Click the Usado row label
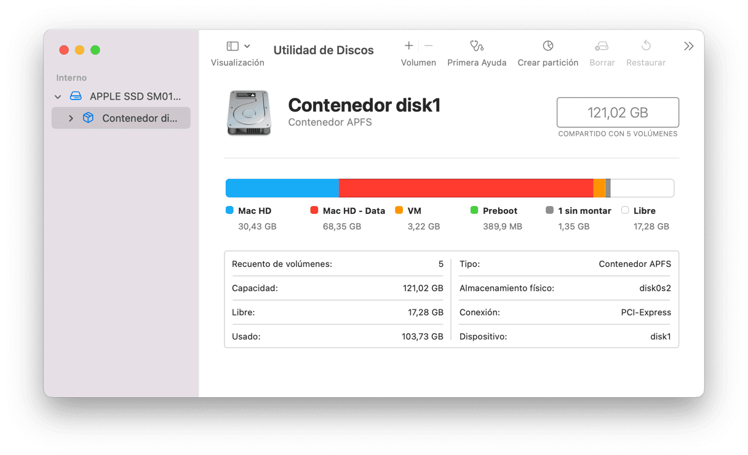Screen dimensions: 748x455 coord(246,337)
